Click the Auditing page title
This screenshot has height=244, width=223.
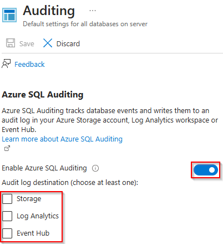(x=49, y=11)
